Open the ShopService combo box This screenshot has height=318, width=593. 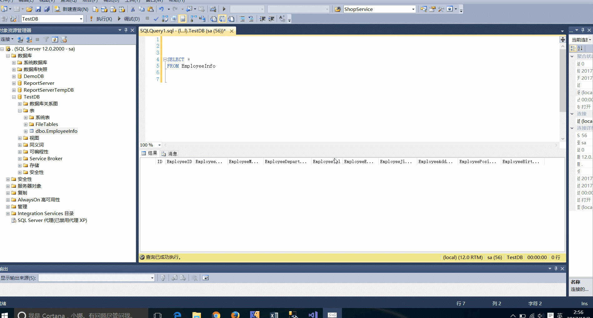413,9
